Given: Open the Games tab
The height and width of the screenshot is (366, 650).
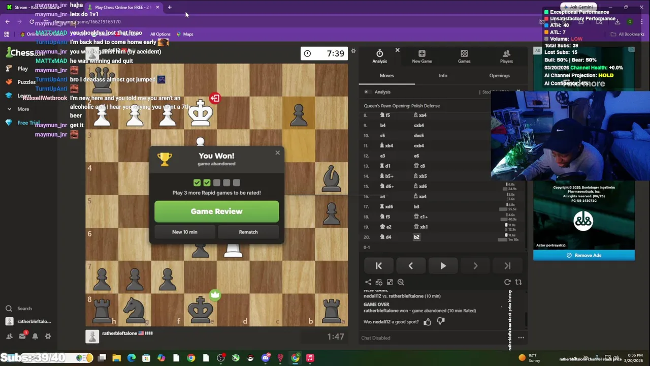Looking at the screenshot, I should (464, 56).
